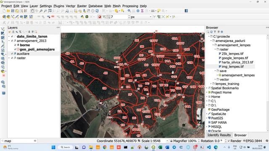Click the Zoom Full extent icon

[x=50, y=11]
